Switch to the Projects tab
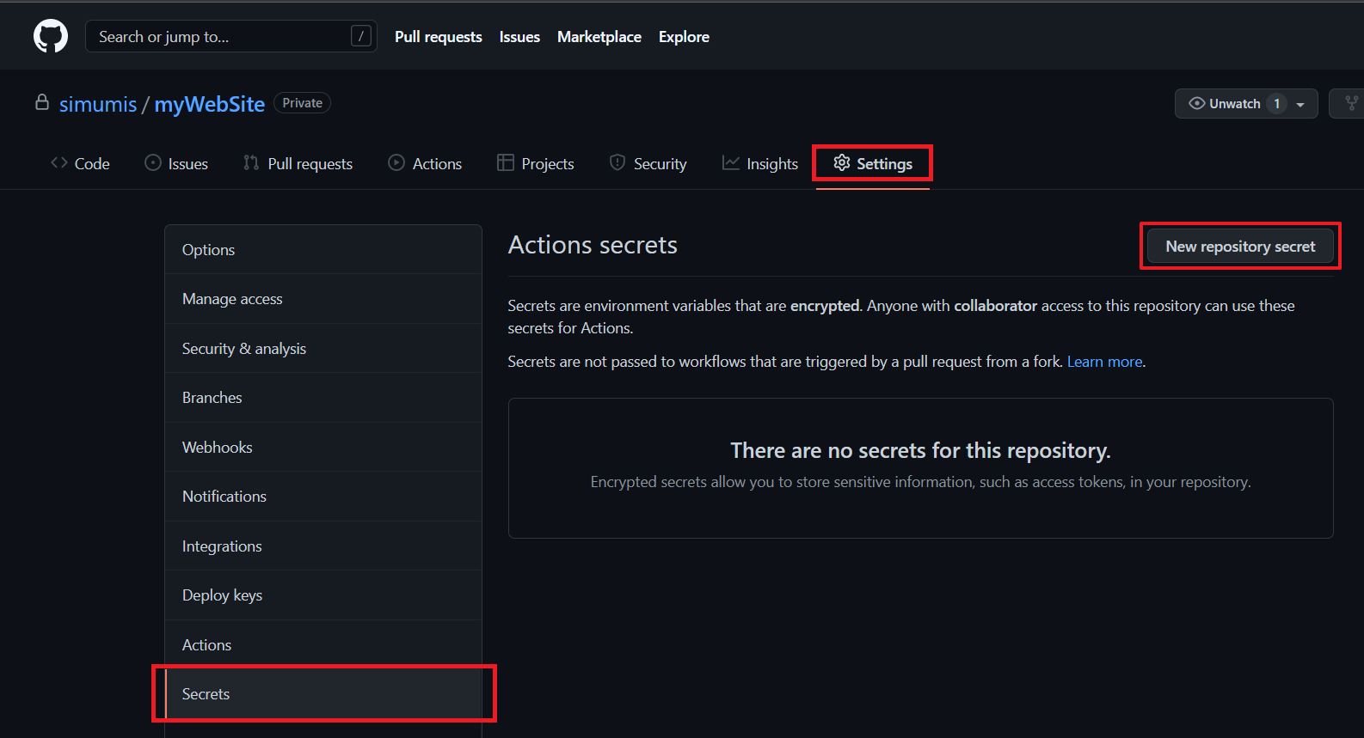The image size is (1364, 738). pyautogui.click(x=535, y=163)
